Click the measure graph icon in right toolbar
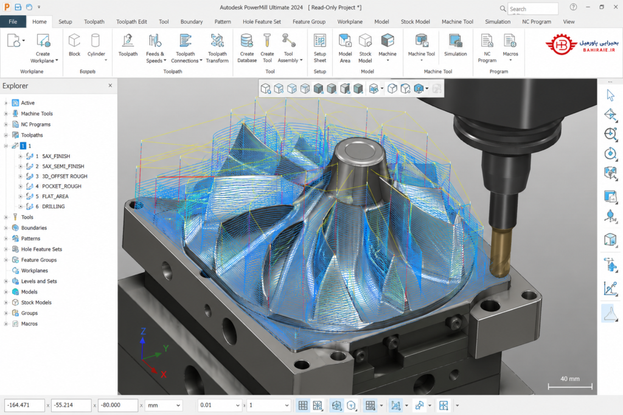Screen dimensions: 623x415 [x=610, y=289]
